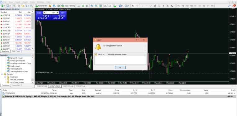Switch chart to H1 timeframe
The width and height of the screenshot is (237, 116).
coord(195,6)
